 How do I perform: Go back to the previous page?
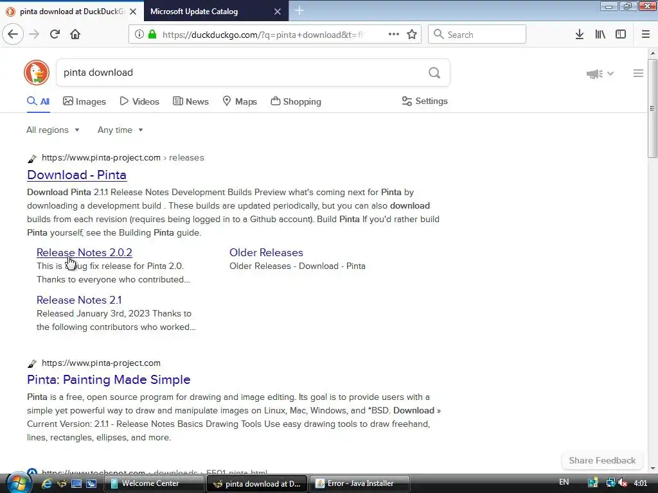tap(13, 34)
